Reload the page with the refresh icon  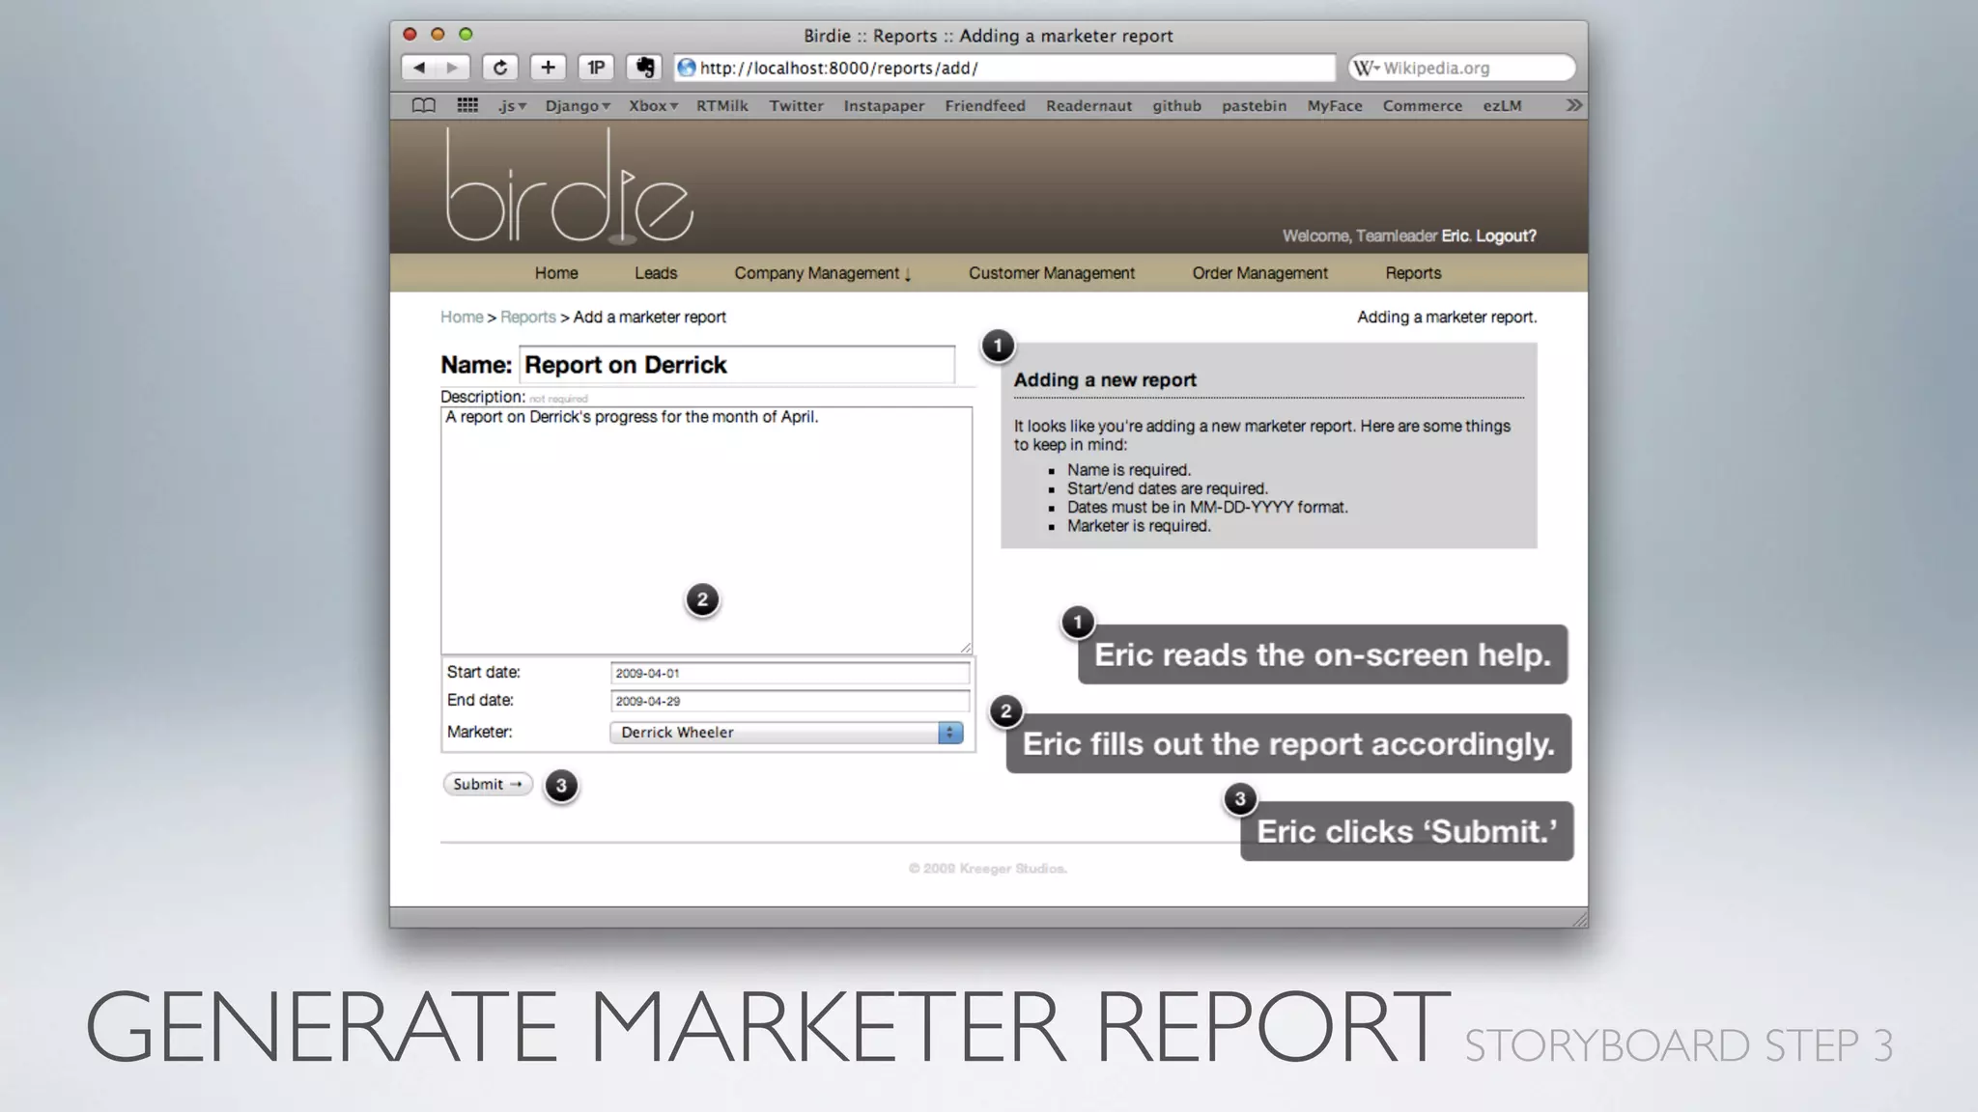[x=500, y=68]
